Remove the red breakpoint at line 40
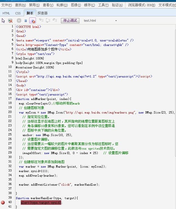The height and width of the screenshot is (209, 176). pos(3,203)
